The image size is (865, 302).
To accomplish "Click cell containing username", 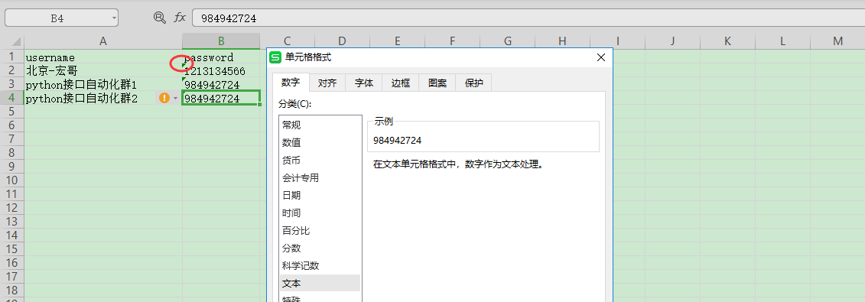I will coord(103,57).
